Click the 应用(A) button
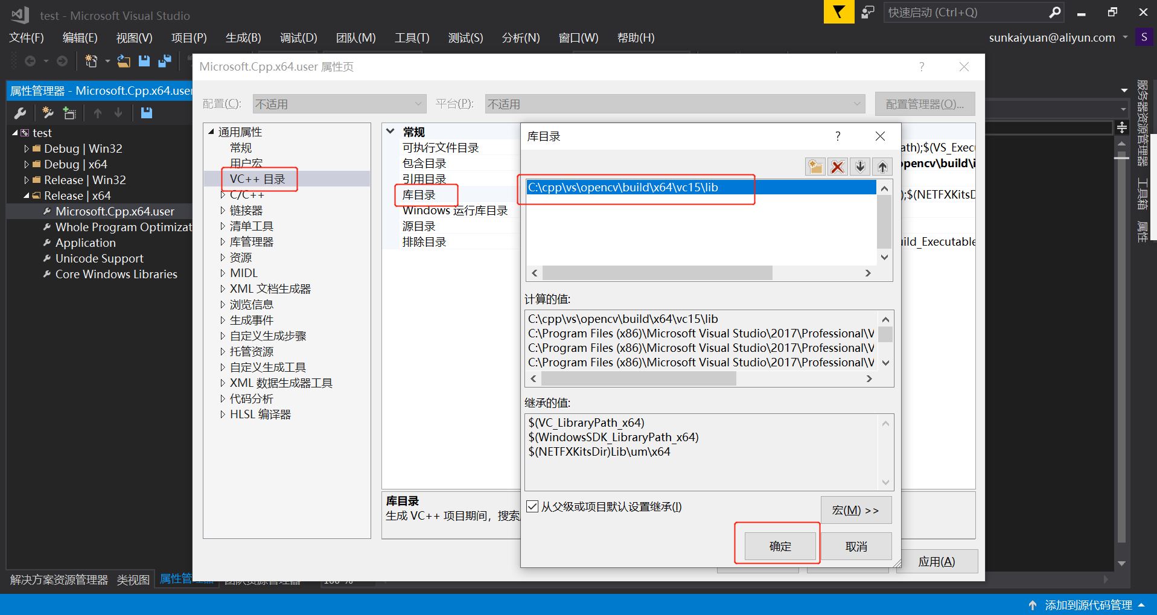The width and height of the screenshot is (1157, 615). [x=936, y=562]
